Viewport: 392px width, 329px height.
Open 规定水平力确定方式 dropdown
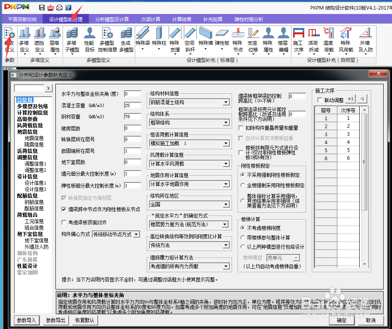[189, 224]
